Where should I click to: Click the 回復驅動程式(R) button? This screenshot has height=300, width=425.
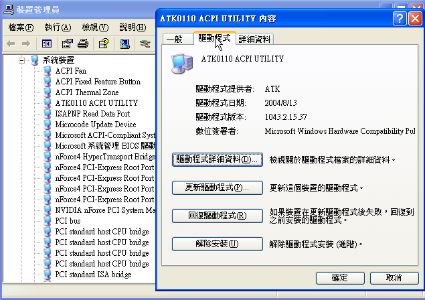pyautogui.click(x=217, y=216)
